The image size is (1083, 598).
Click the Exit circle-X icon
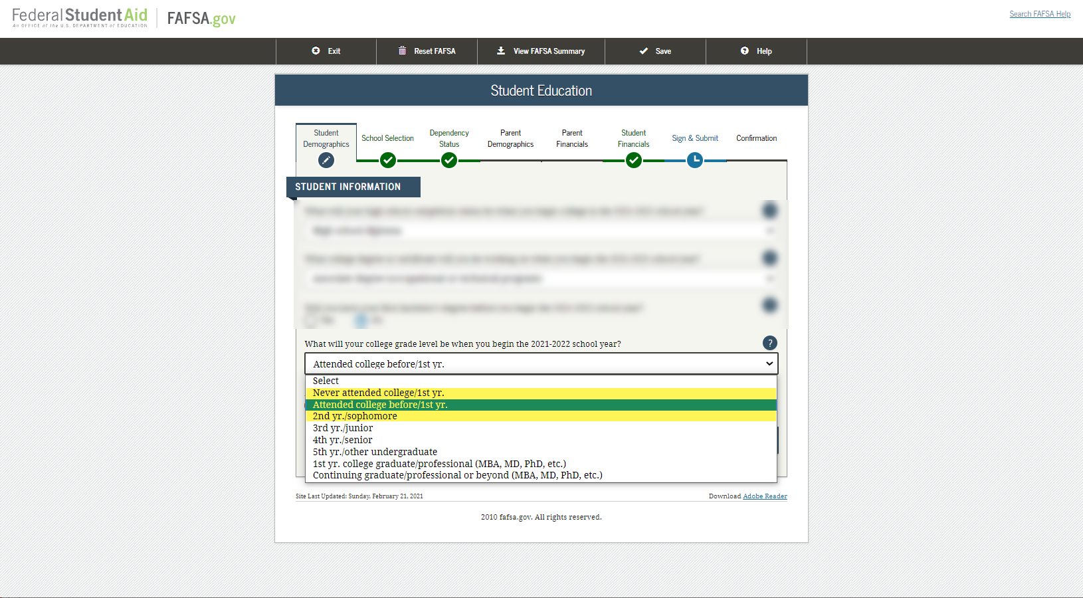click(x=316, y=50)
